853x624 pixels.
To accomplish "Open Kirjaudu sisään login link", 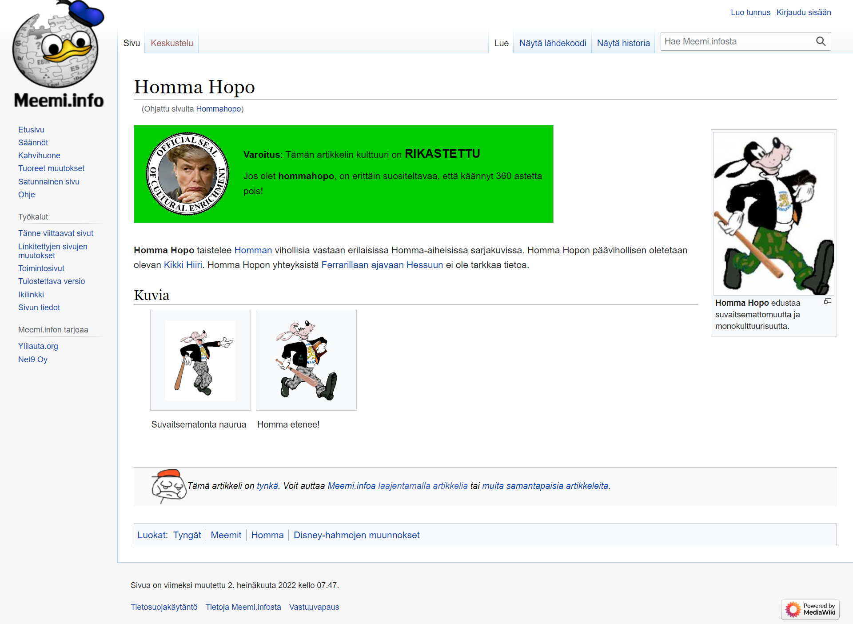I will 803,12.
